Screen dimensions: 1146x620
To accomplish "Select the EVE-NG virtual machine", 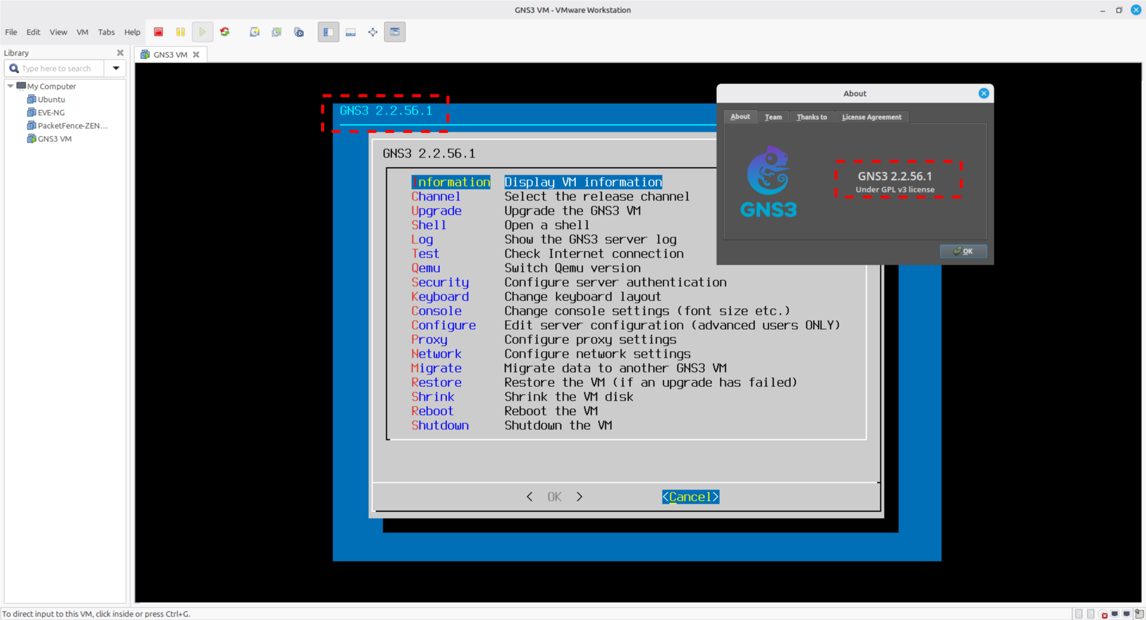I will (51, 112).
